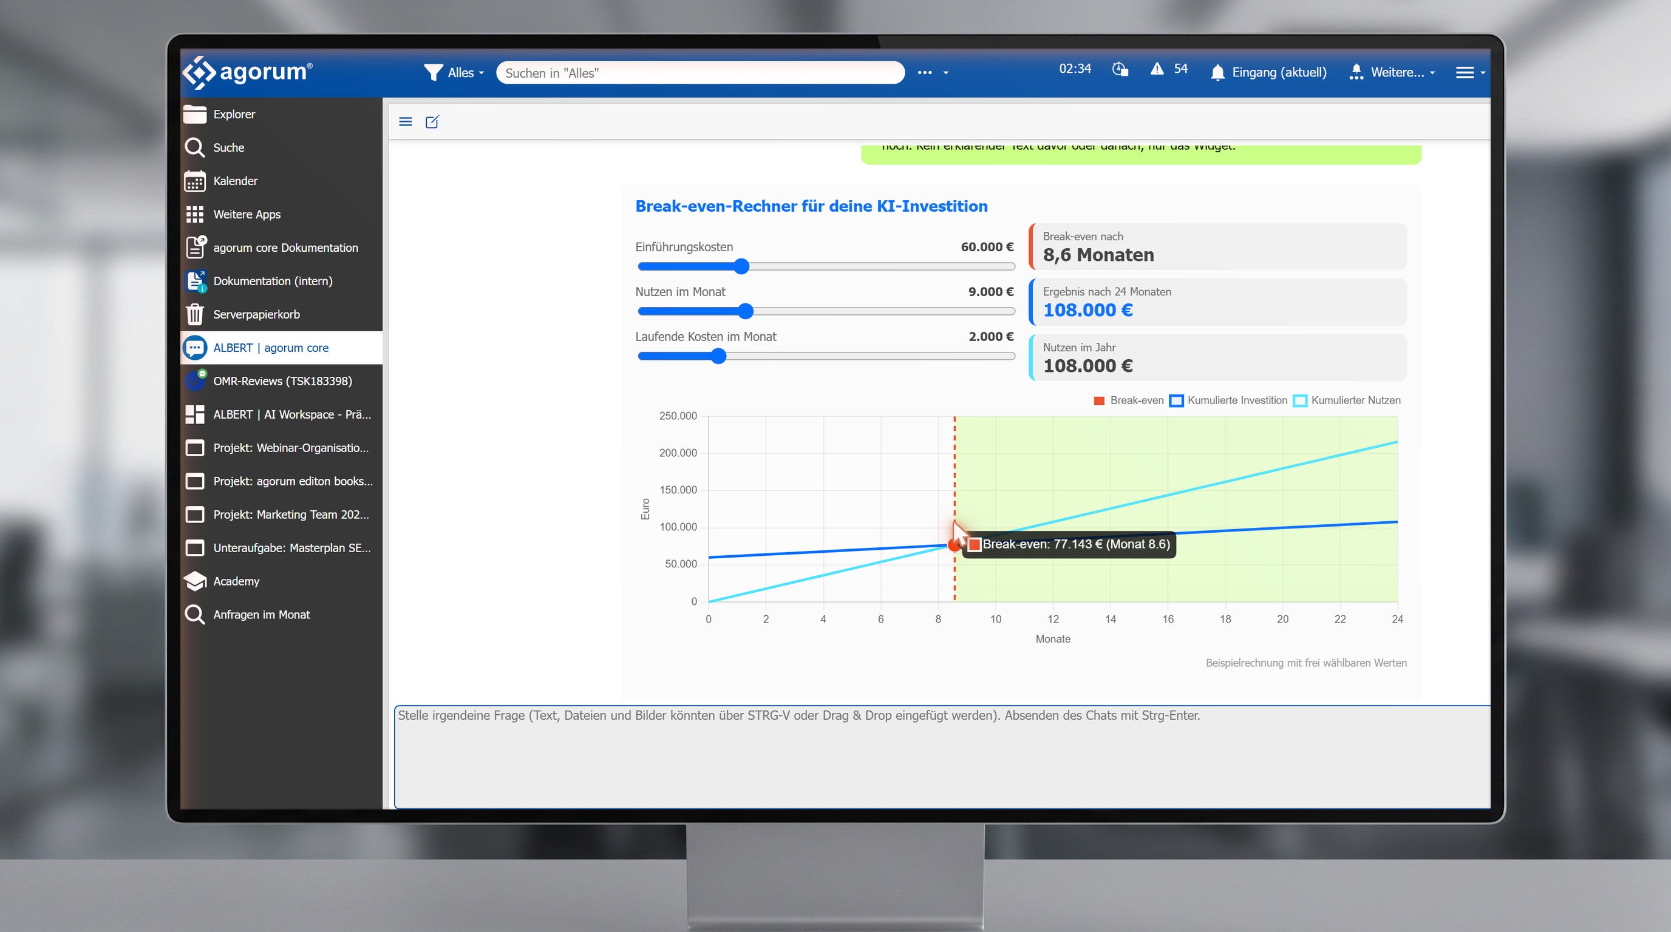
Task: Toggle the Break-even legend entry
Action: point(1129,400)
